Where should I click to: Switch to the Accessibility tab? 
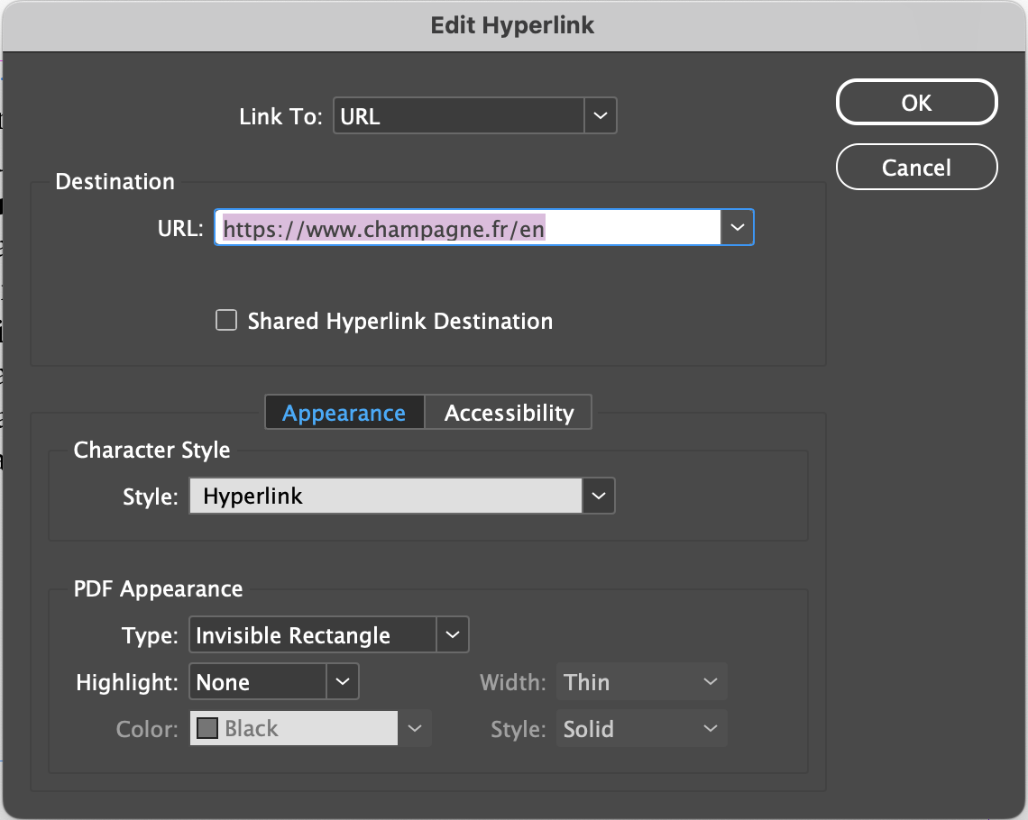[509, 413]
